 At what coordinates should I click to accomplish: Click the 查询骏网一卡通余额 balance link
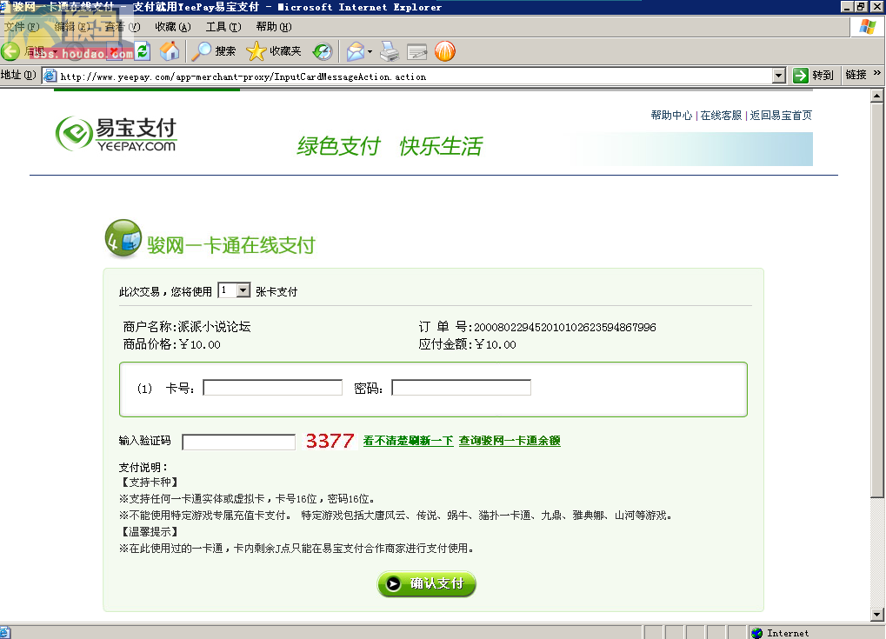click(510, 441)
